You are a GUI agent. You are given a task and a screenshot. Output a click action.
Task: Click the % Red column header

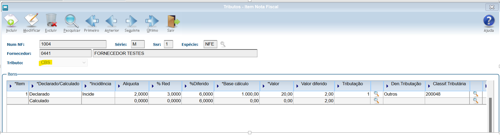[x=165, y=86]
